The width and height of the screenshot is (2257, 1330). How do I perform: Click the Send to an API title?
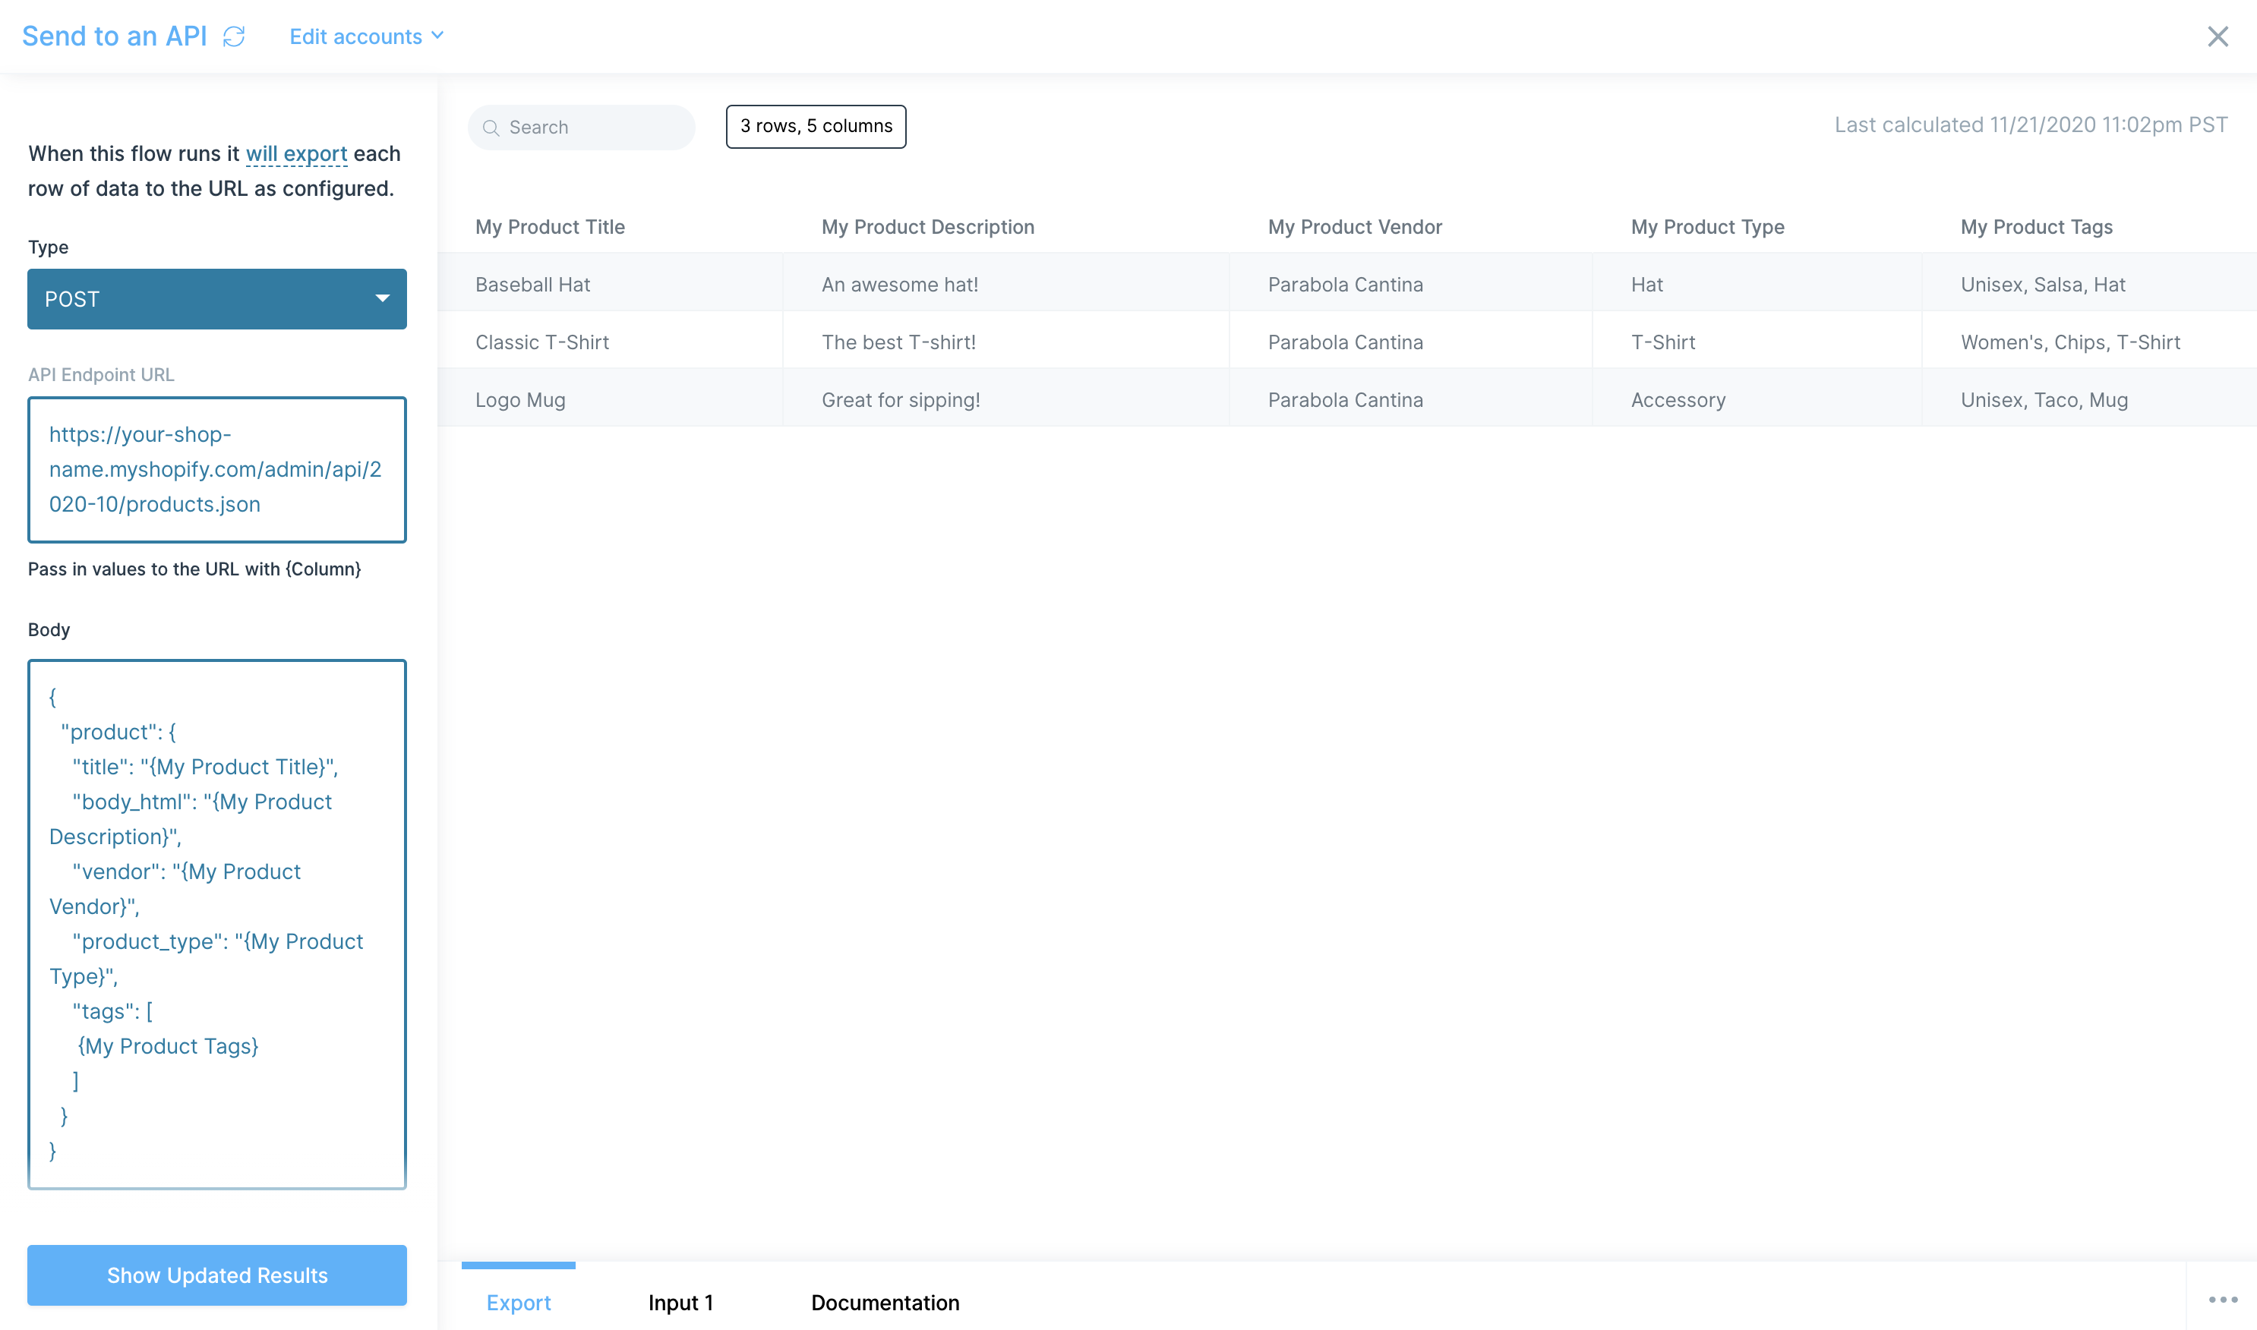[115, 36]
